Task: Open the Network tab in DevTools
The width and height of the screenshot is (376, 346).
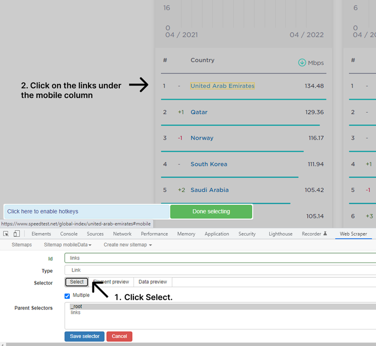Action: (x=122, y=234)
